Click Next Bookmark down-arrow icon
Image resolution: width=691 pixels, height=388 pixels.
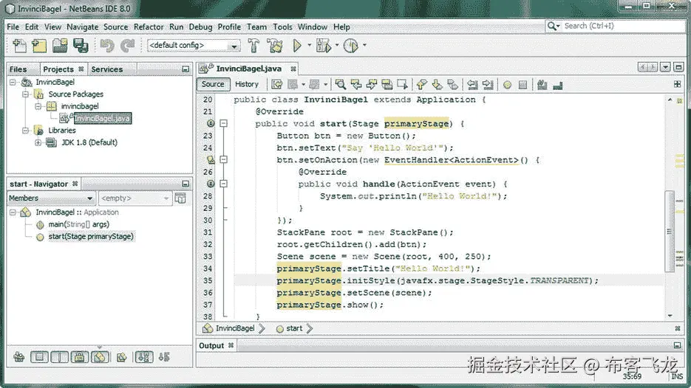(437, 85)
